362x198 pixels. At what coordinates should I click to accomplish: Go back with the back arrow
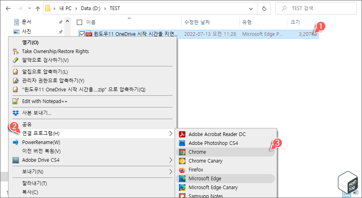[x=8, y=8]
